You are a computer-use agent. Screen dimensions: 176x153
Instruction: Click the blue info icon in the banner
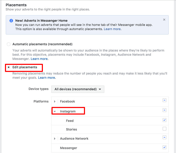coord(11,21)
